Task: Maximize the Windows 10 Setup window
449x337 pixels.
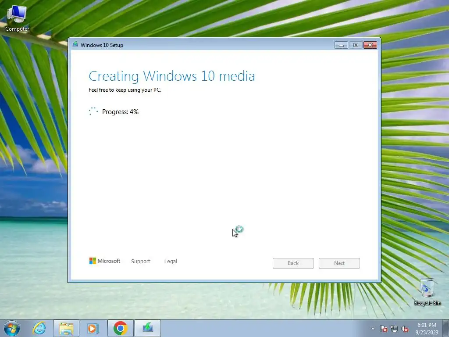Action: tap(356, 45)
